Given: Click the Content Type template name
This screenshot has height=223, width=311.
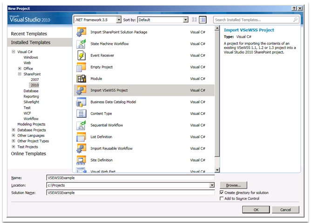Looking at the screenshot, I should 101,114.
